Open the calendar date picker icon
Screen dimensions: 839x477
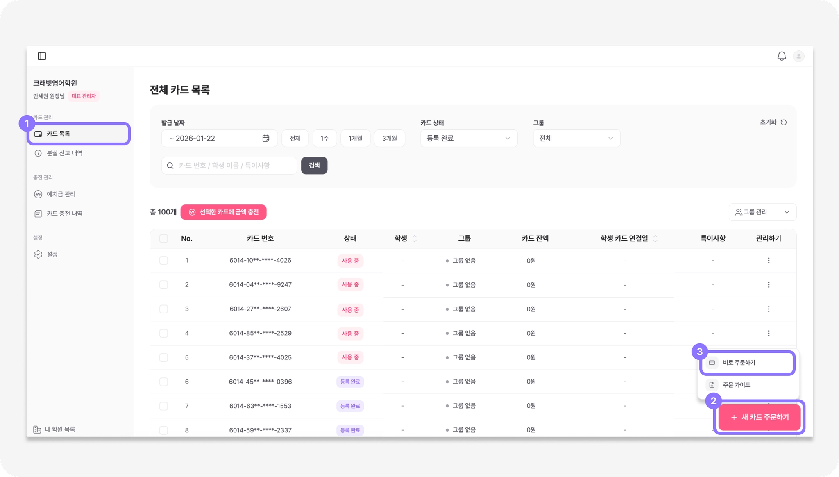[x=266, y=139]
